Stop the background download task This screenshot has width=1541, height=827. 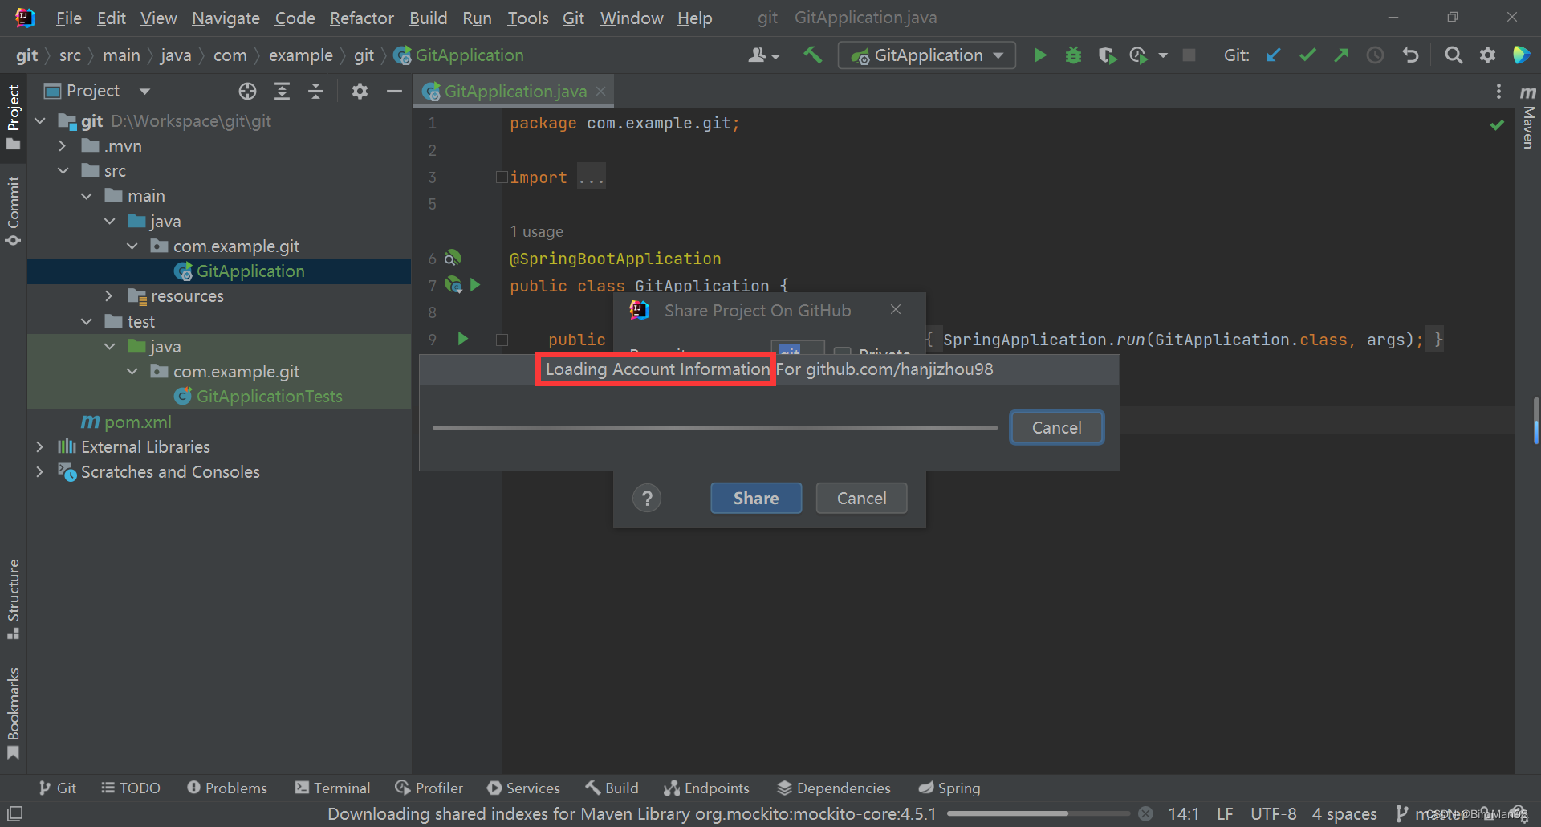pos(1145,814)
